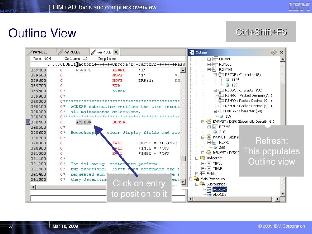Click the Outline view title icon
This screenshot has height=234, width=312.
tap(192, 52)
